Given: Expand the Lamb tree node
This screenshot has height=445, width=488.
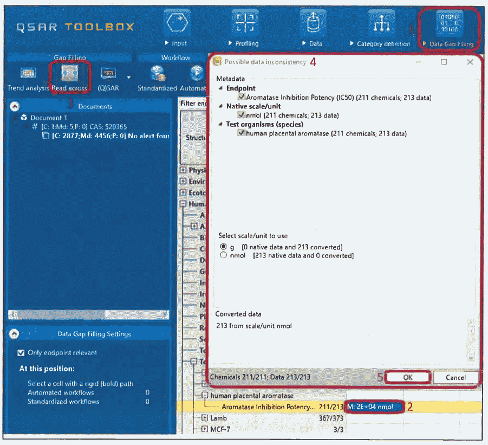Looking at the screenshot, I should (205, 418).
